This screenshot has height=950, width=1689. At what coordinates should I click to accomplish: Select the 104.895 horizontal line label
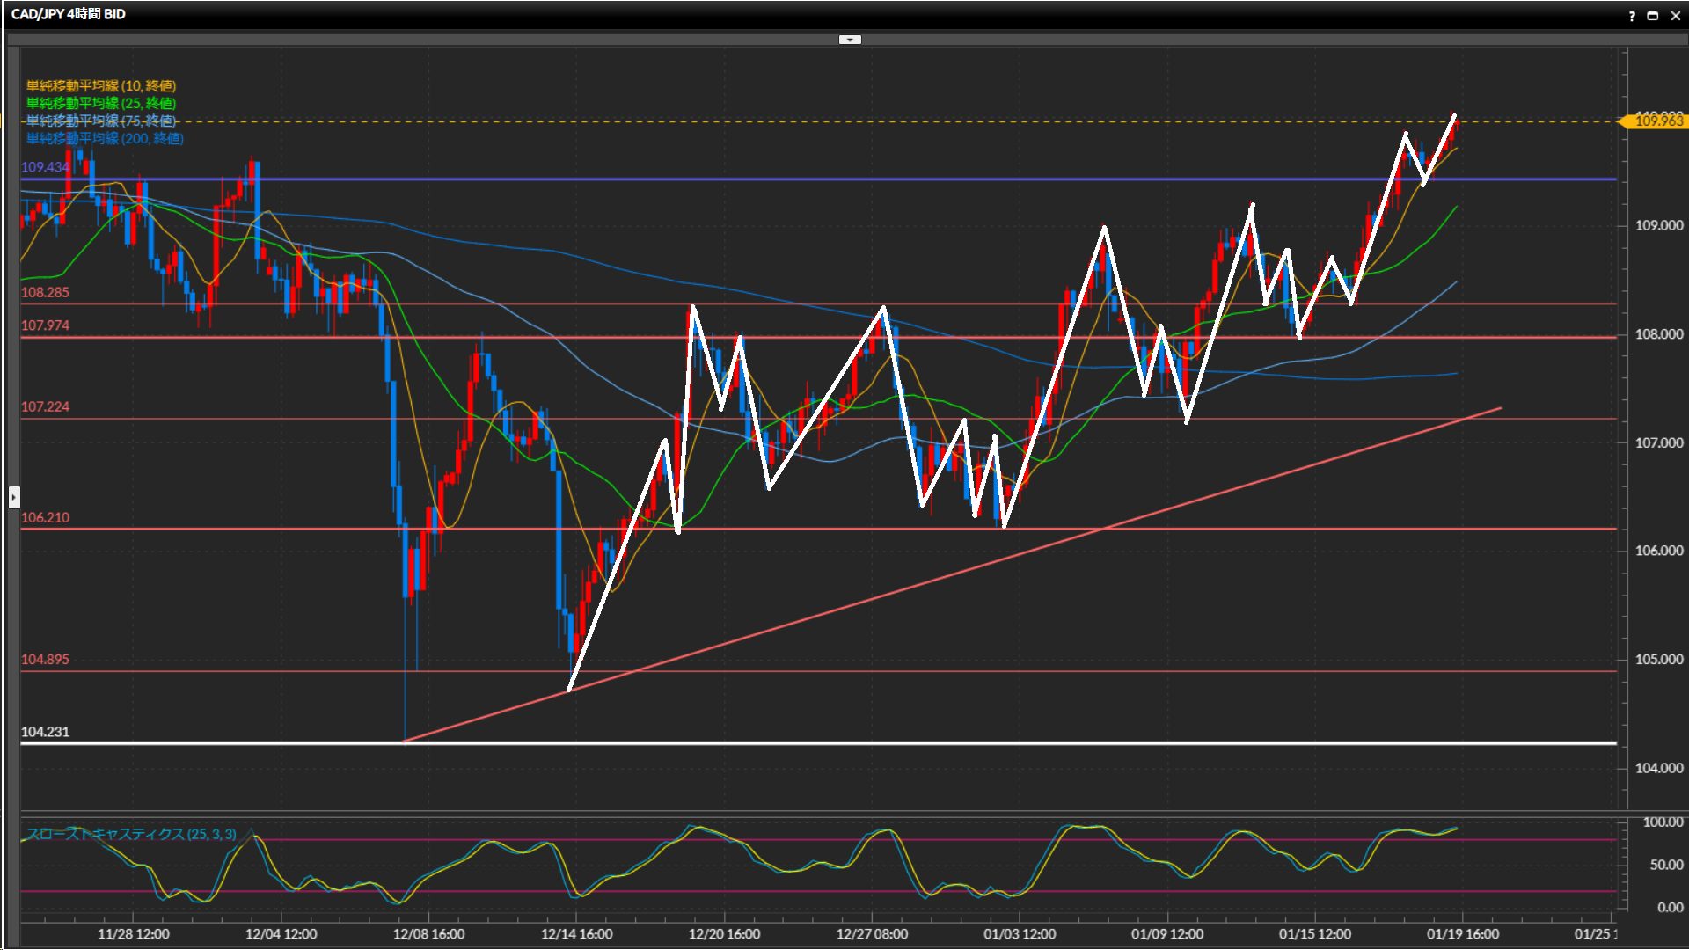[x=45, y=659]
